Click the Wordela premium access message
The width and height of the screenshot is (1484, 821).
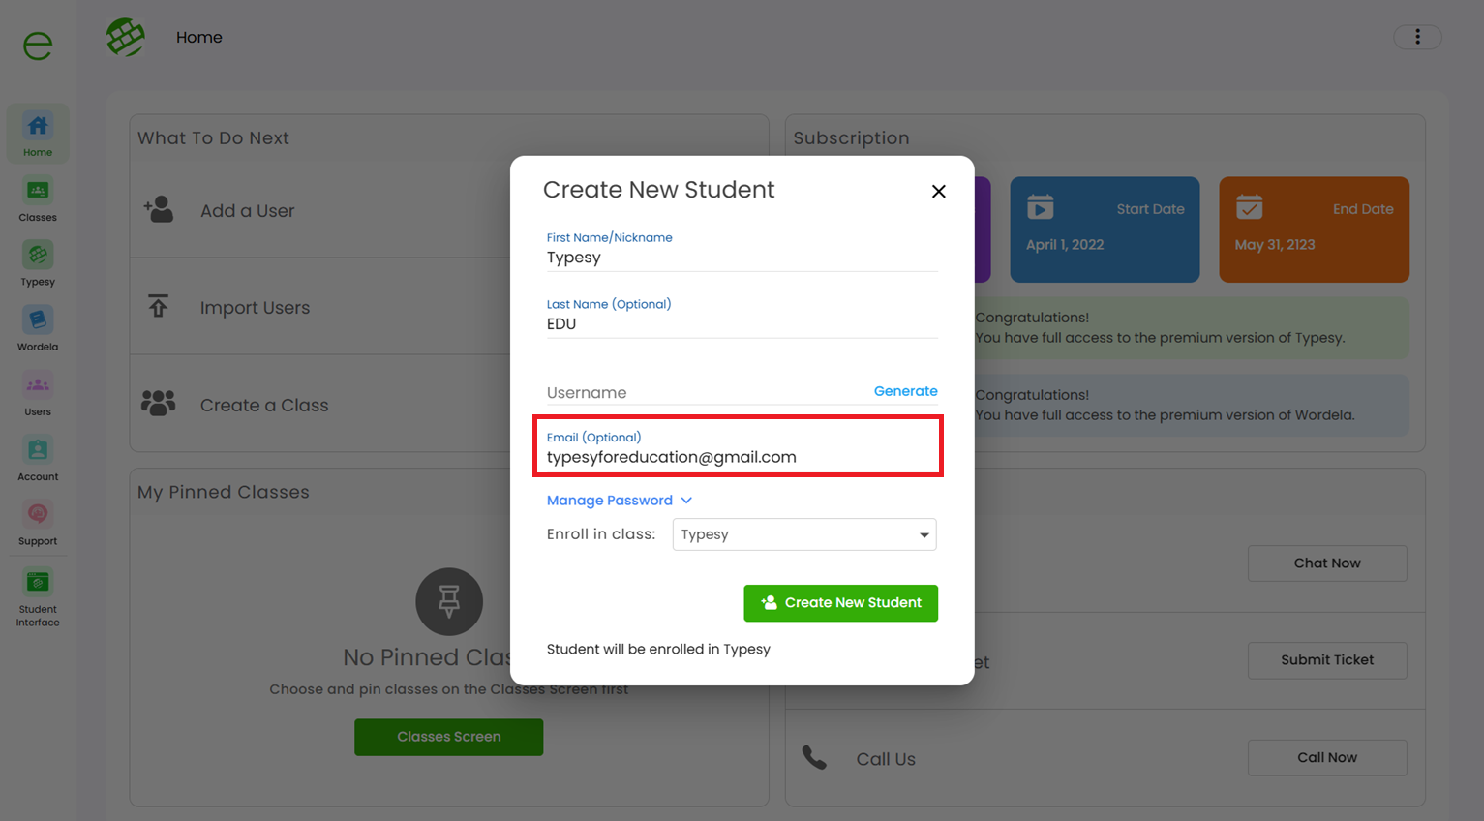[x=1165, y=405]
